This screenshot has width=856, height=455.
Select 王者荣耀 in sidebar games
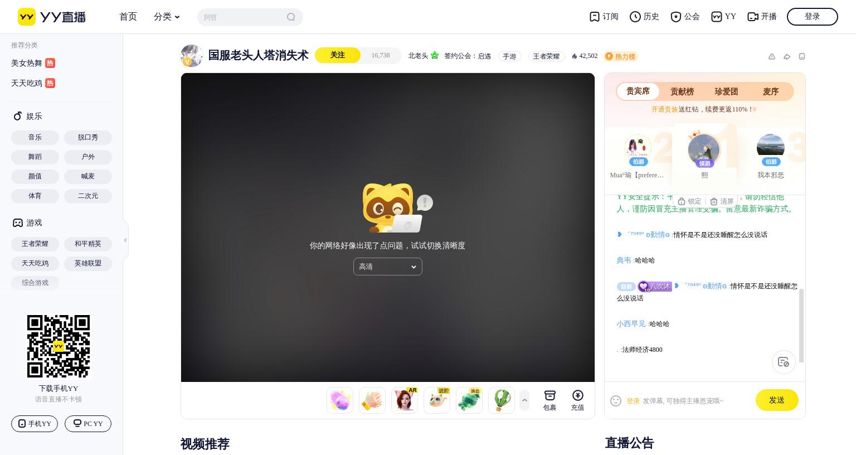(35, 244)
